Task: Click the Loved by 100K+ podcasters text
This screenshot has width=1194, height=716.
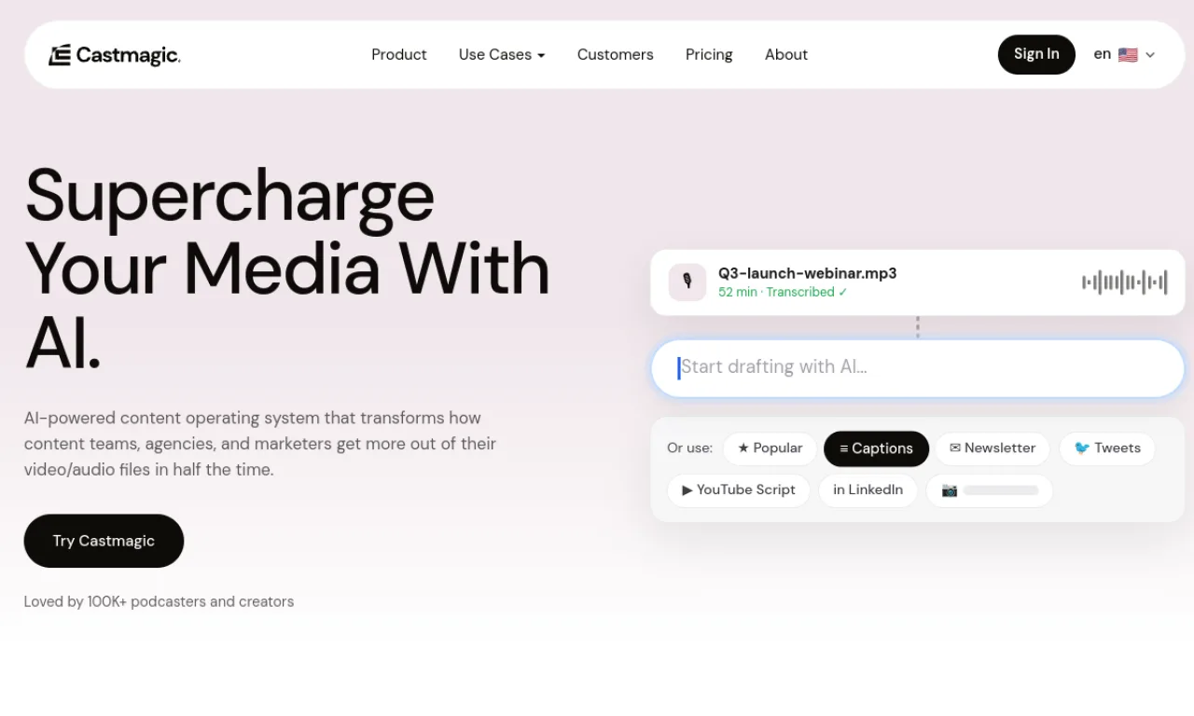Action: 159,601
